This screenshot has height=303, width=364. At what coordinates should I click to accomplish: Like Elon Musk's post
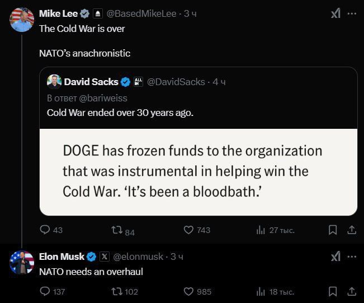click(188, 291)
